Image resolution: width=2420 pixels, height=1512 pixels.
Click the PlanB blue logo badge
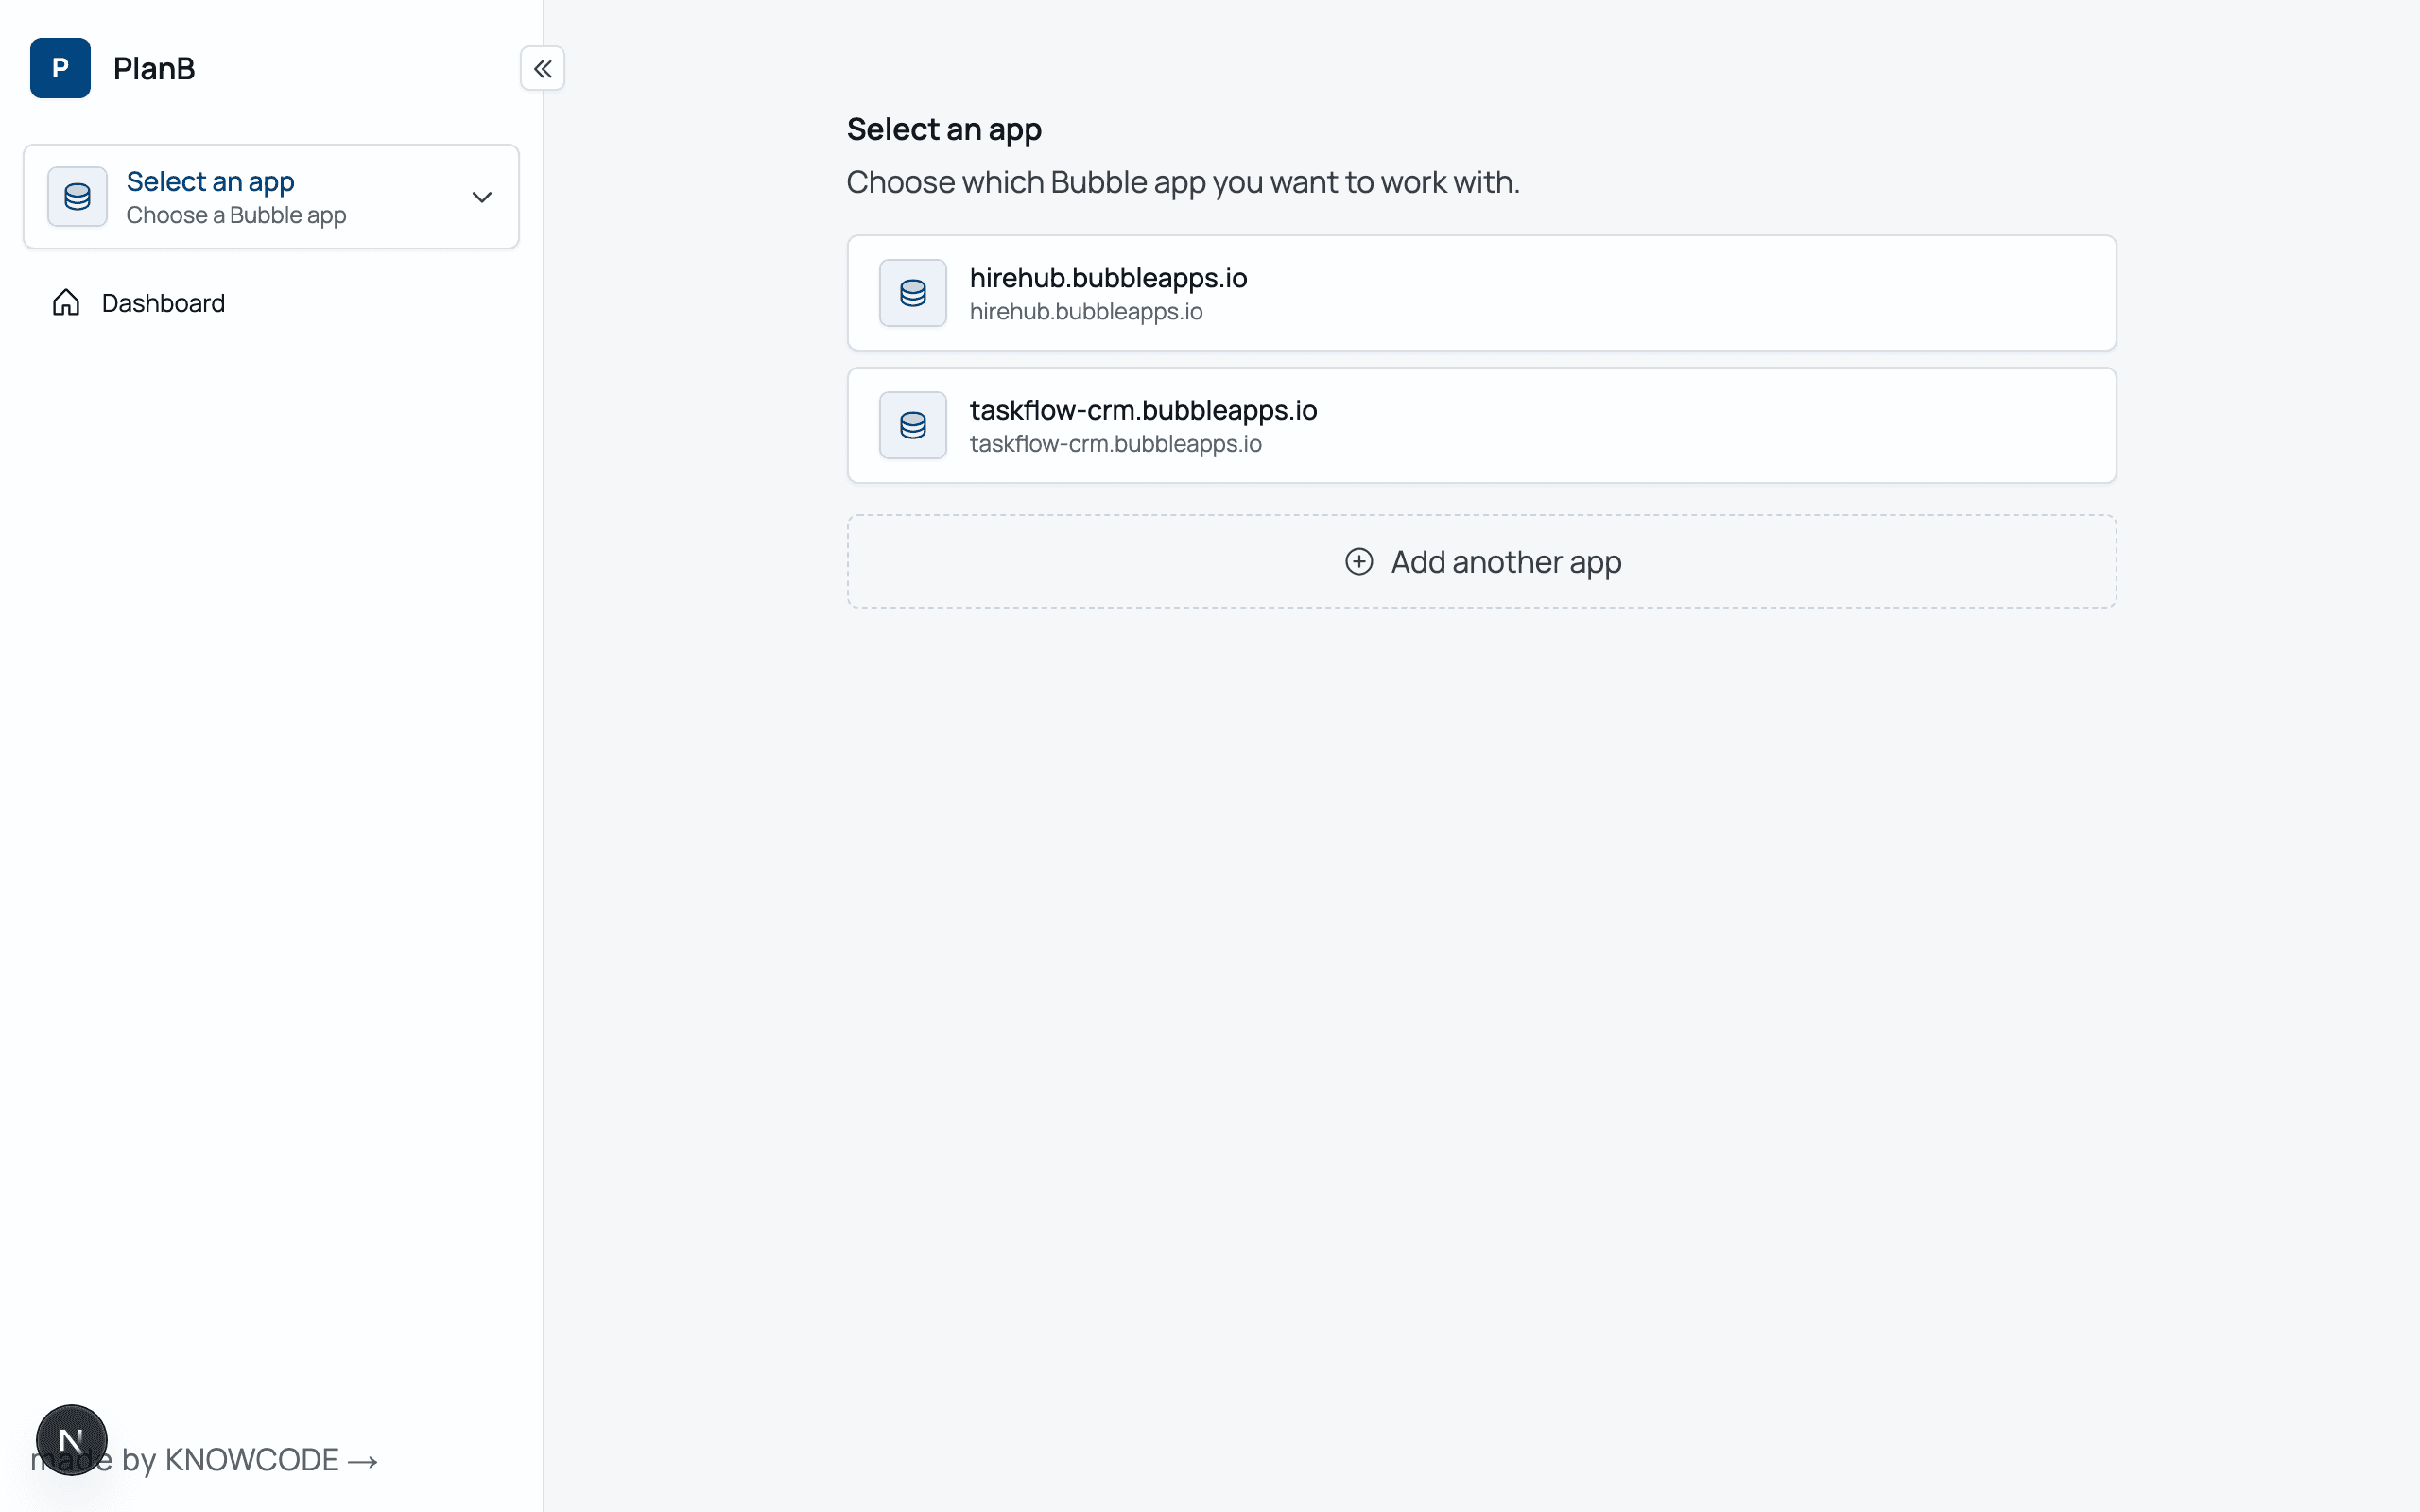(60, 68)
